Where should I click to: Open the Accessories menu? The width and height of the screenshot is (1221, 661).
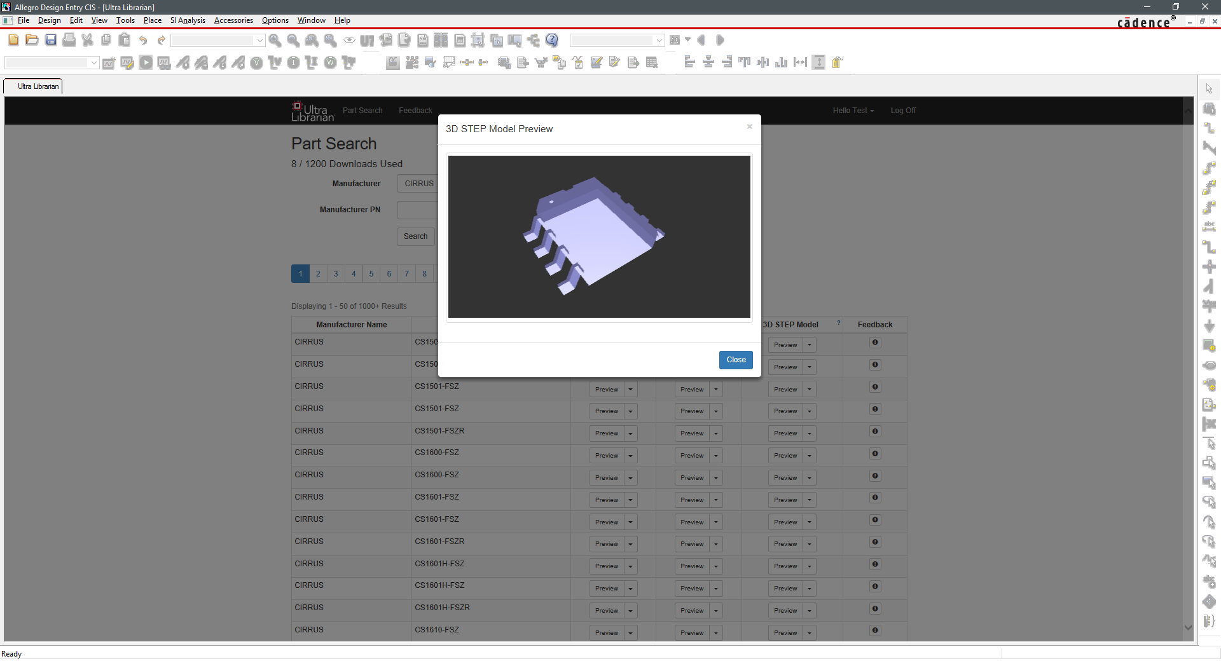[x=233, y=20]
